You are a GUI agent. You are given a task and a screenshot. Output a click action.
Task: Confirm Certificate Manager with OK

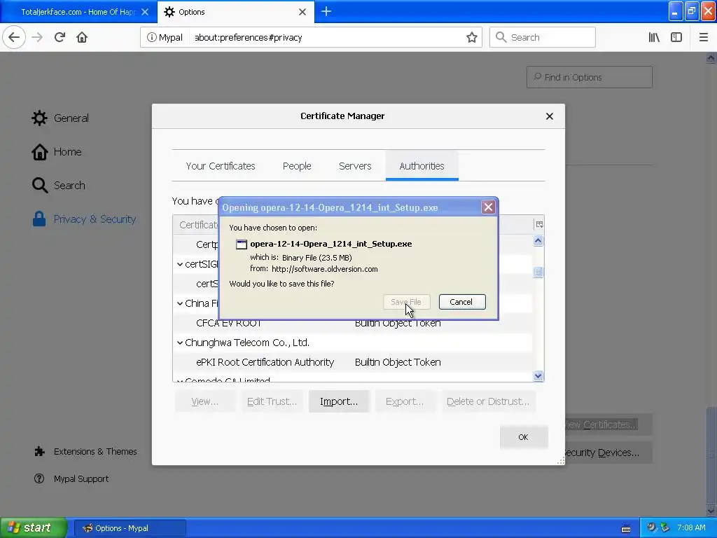pos(524,437)
